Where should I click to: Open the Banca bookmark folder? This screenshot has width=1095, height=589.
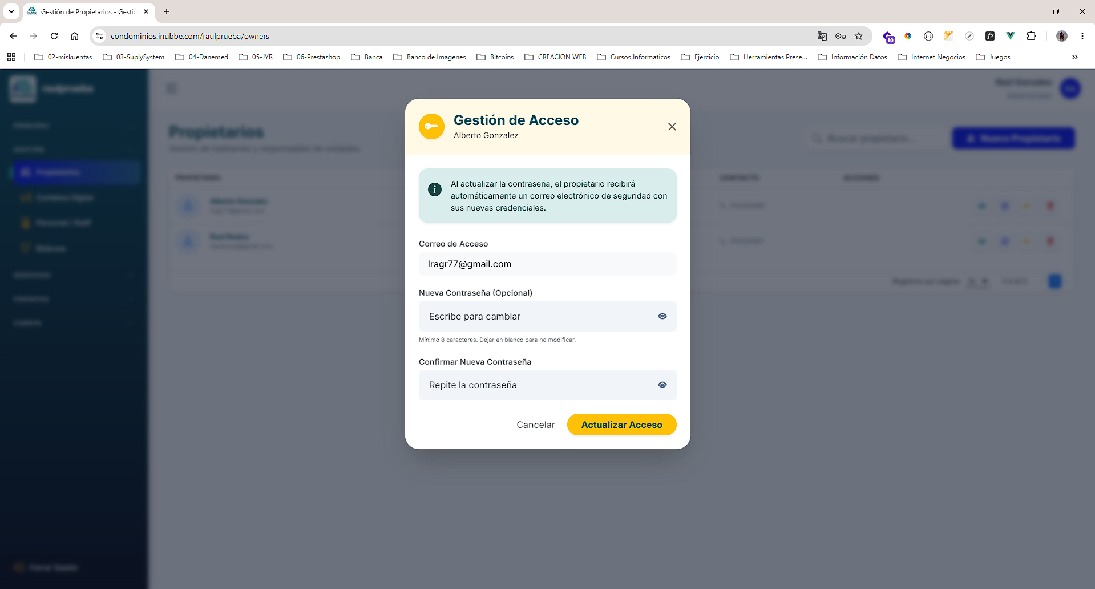pos(367,57)
